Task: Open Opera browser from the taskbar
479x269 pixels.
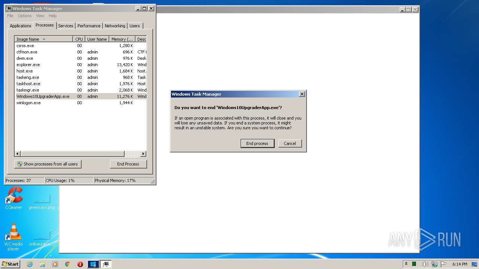Action: [80, 264]
